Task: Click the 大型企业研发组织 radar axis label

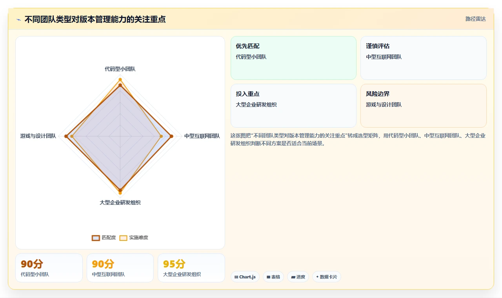Action: point(120,203)
